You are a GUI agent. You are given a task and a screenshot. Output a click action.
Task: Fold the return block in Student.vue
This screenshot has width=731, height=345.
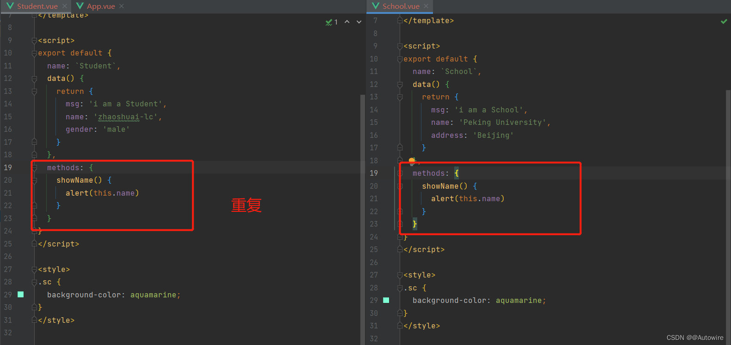pos(34,92)
